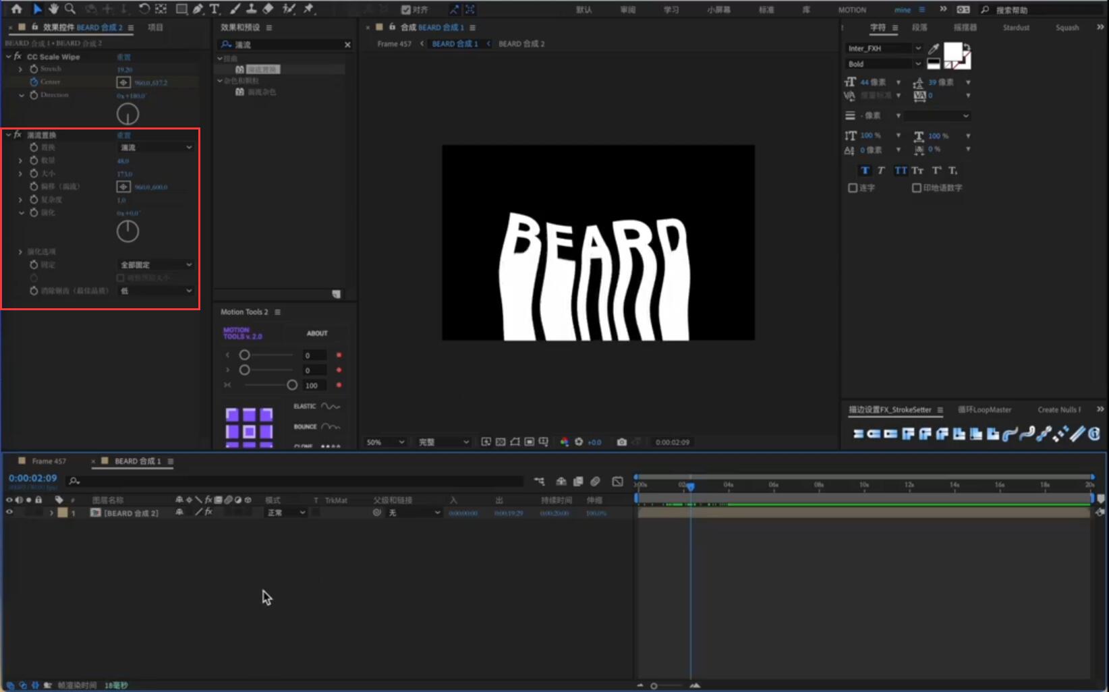Select the Brush tool
This screenshot has width=1109, height=692.
pyautogui.click(x=235, y=9)
